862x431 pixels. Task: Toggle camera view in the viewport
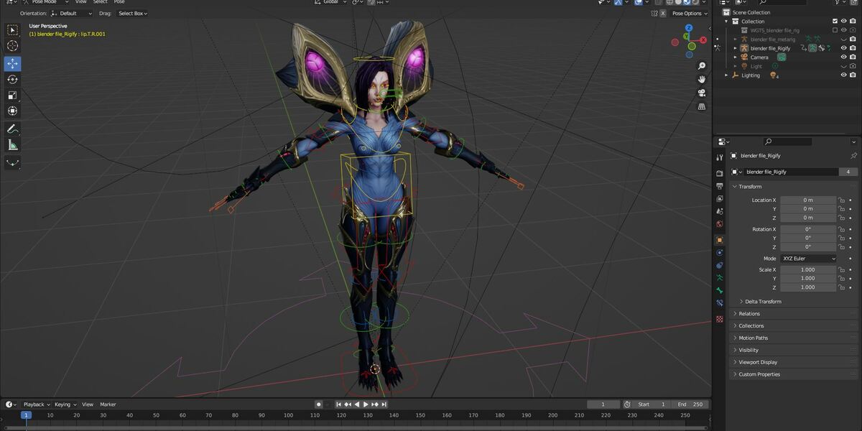(x=702, y=93)
